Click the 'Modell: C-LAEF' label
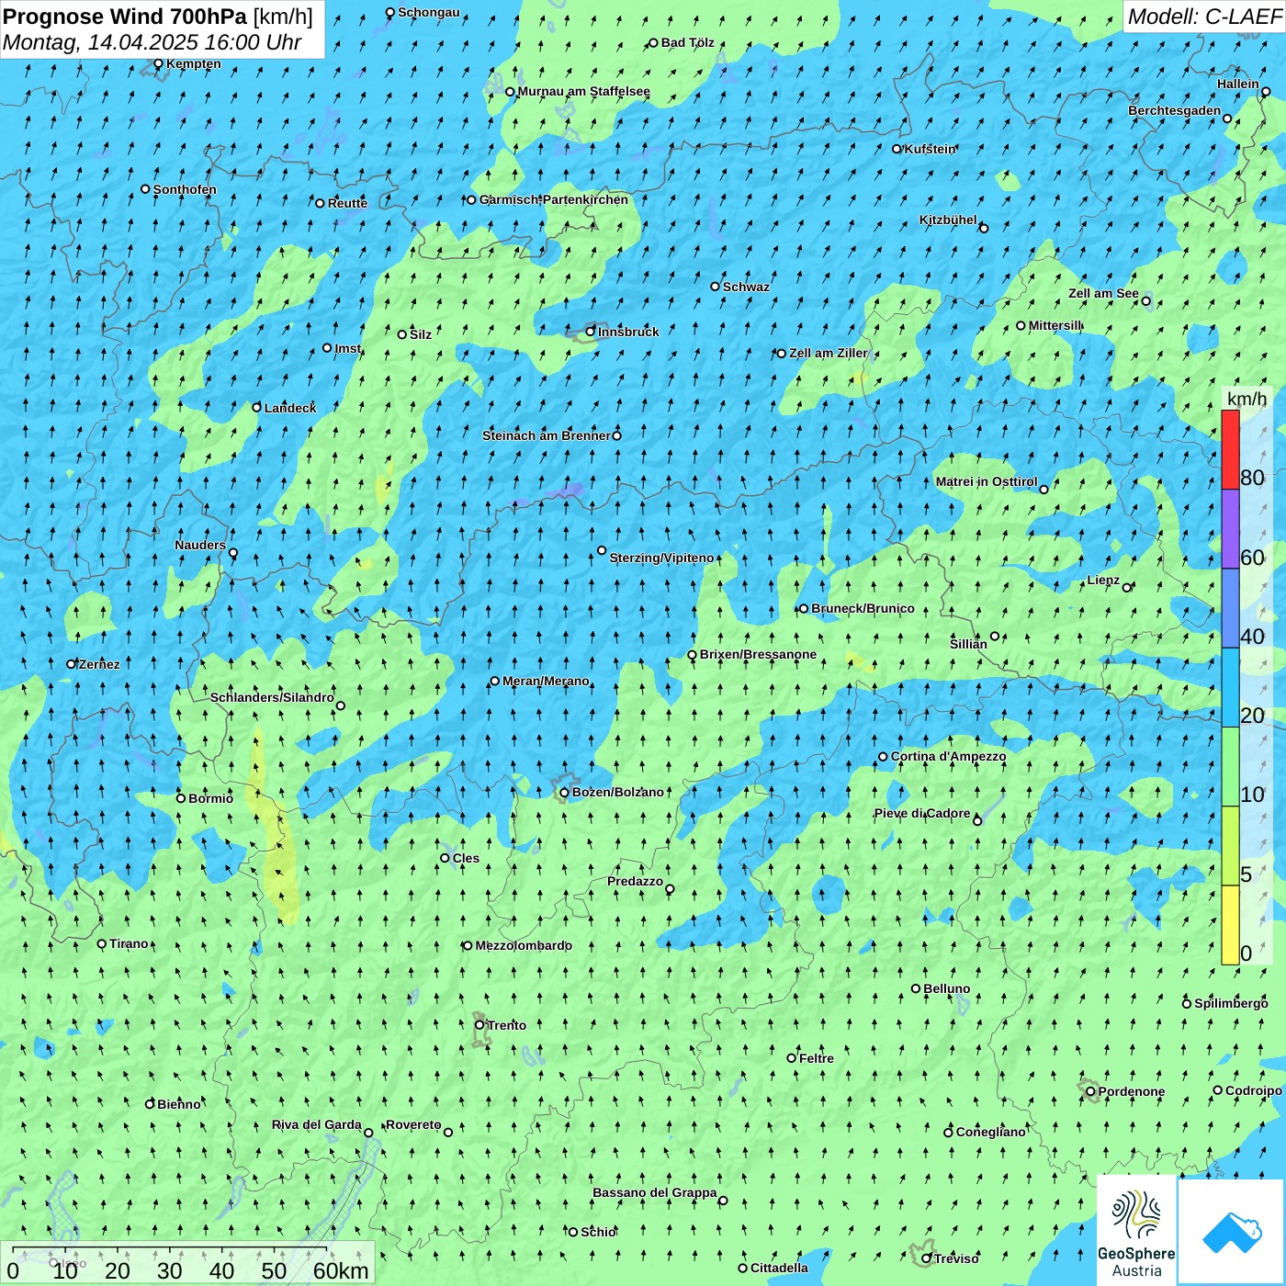Screen dimensions: 1286x1286 coord(1204,17)
